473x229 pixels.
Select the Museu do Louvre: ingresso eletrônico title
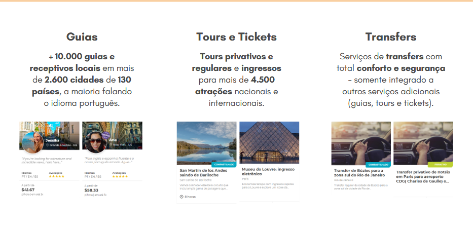268,172
